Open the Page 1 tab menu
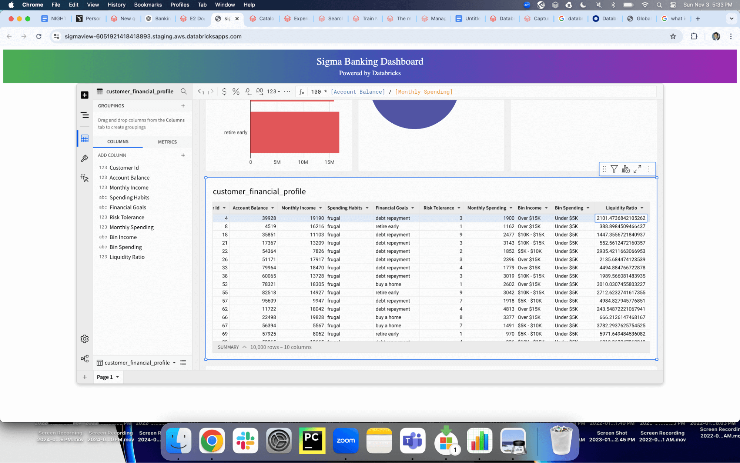 pyautogui.click(x=118, y=377)
